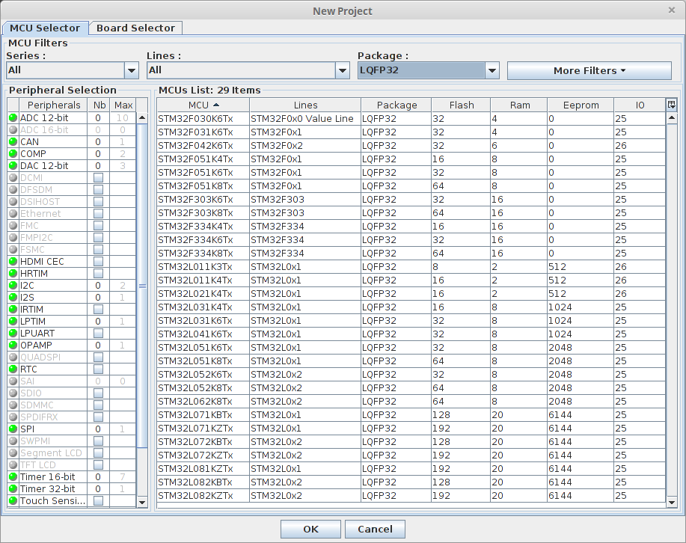Open the Lines filter dropdown
The width and height of the screenshot is (686, 543).
(x=343, y=70)
